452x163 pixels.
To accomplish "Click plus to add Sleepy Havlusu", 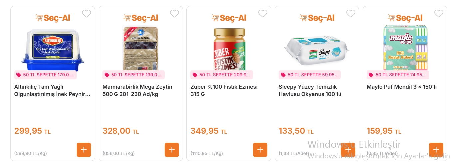I will pyautogui.click(x=348, y=150).
